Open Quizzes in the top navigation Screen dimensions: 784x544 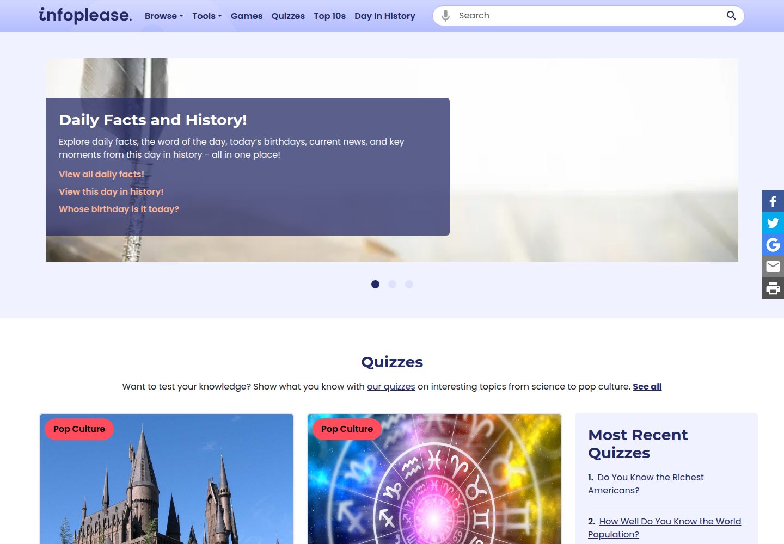pos(288,16)
